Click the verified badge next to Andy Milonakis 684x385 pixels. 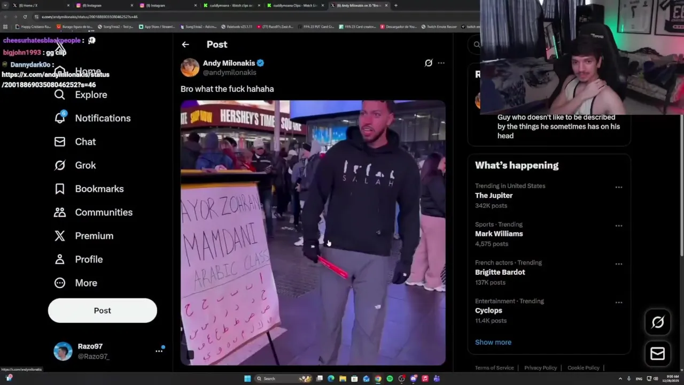pos(260,63)
